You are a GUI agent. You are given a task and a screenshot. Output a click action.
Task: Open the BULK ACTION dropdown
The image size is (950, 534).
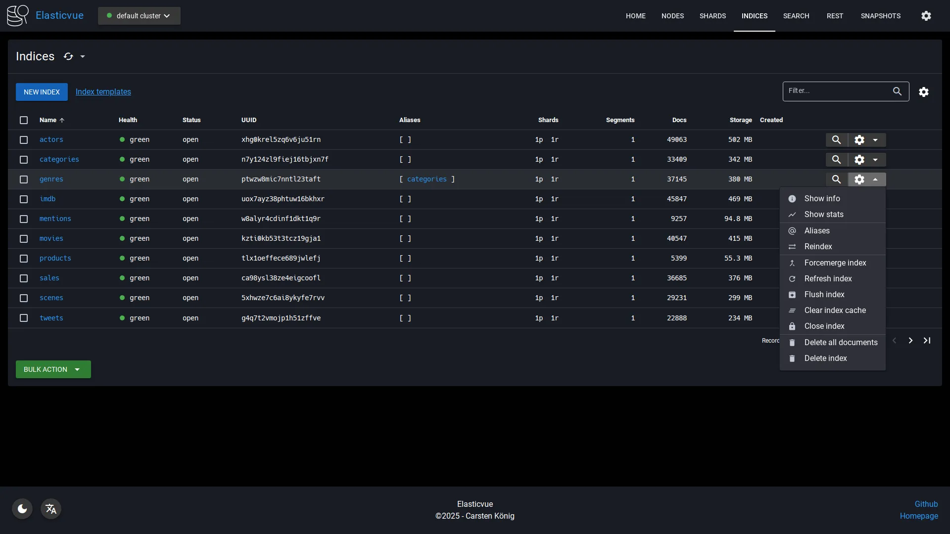click(x=52, y=369)
